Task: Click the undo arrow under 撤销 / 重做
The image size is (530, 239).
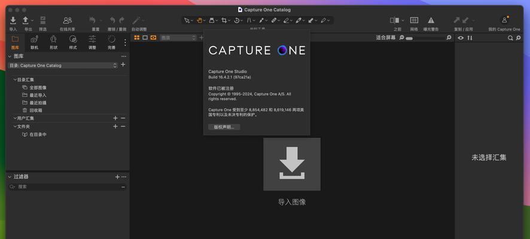Action: (112, 20)
